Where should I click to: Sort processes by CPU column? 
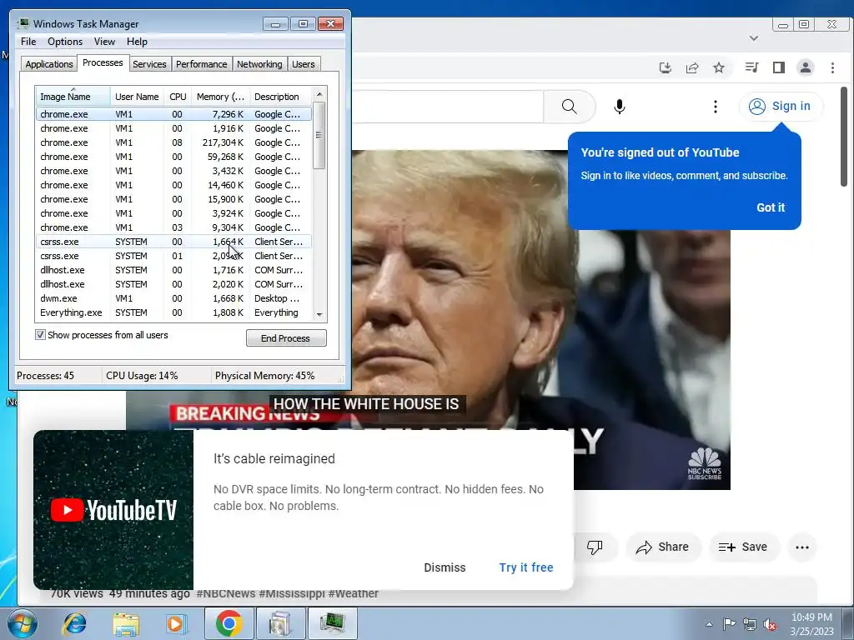click(178, 97)
